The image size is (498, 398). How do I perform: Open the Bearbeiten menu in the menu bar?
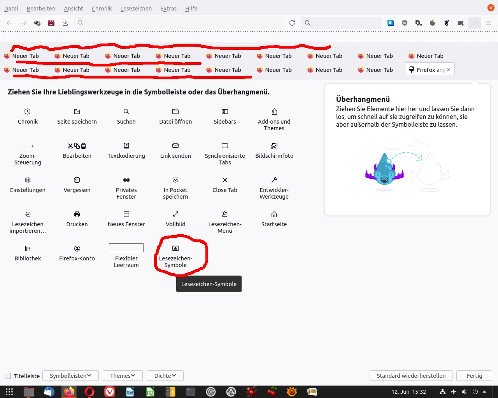tap(41, 8)
